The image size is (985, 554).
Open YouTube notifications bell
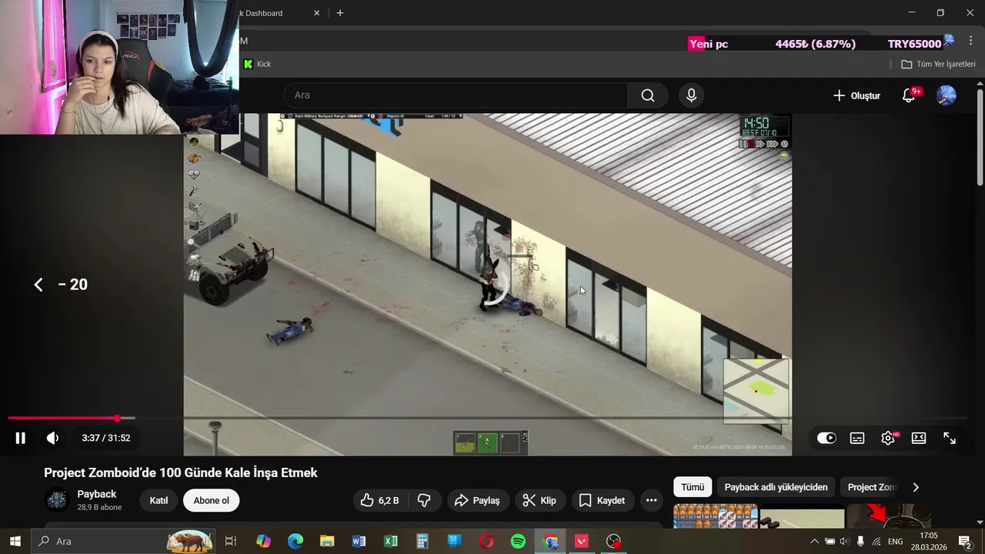point(909,95)
